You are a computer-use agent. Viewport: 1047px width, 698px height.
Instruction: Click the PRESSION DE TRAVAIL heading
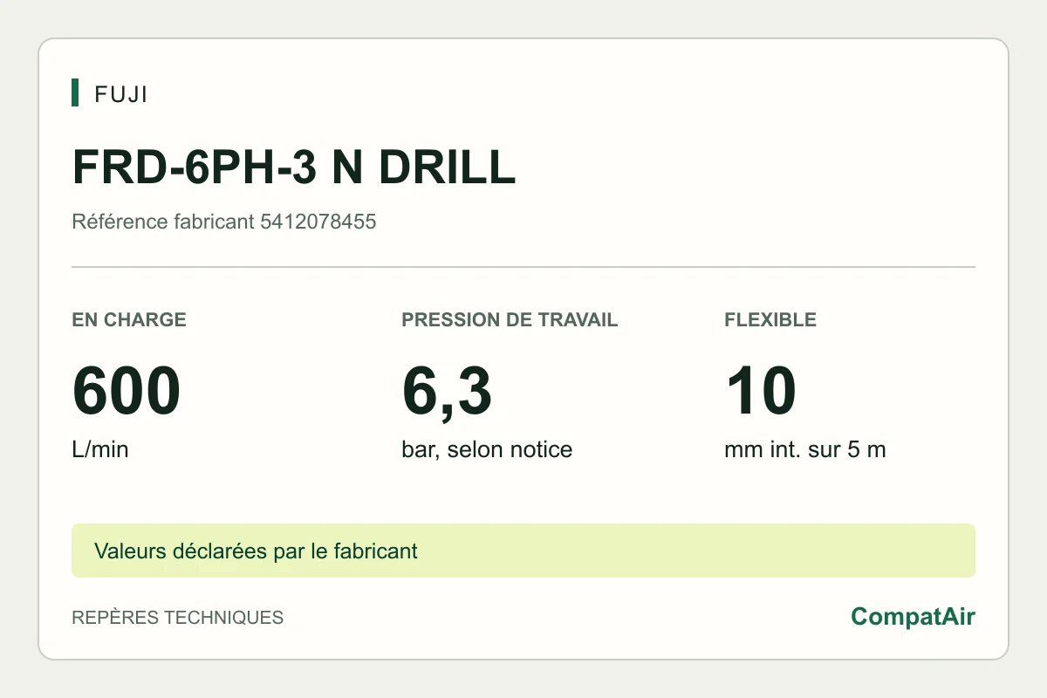[x=510, y=319]
